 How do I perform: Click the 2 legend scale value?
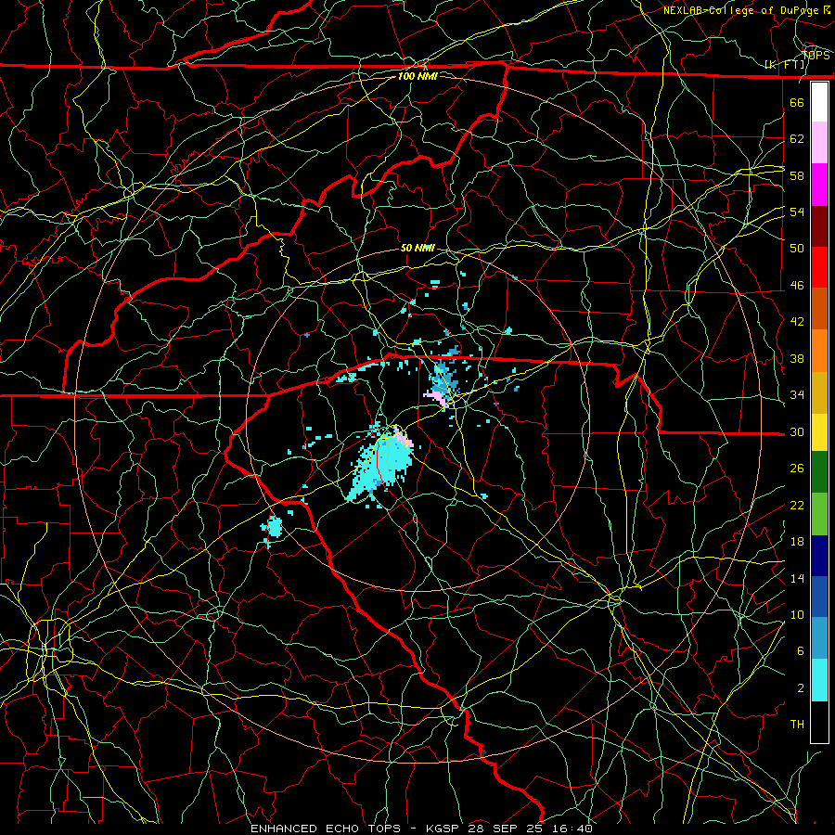801,688
